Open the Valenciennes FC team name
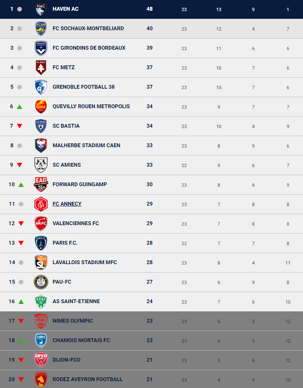The image size is (303, 388). coord(75,224)
